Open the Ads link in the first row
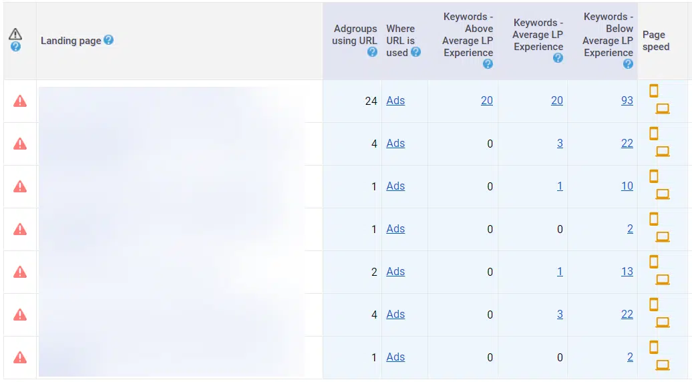This screenshot has width=692, height=382. [395, 101]
